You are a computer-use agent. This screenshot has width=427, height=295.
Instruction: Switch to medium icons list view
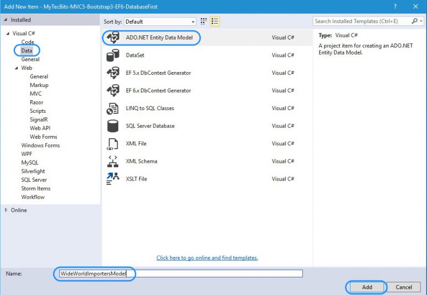pyautogui.click(x=215, y=21)
